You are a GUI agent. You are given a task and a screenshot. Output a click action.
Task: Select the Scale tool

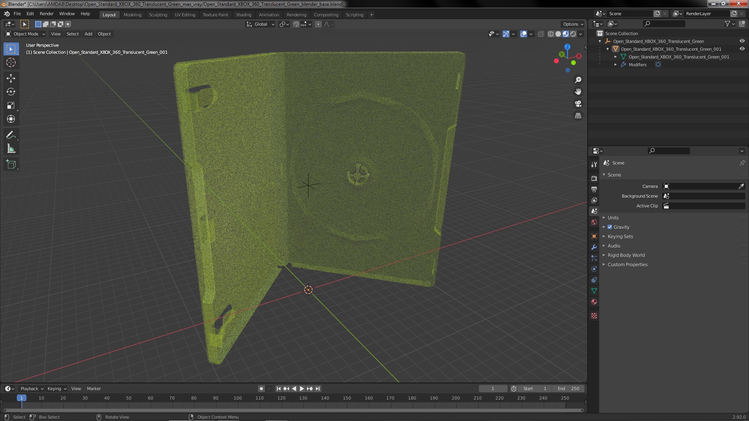[x=11, y=106]
